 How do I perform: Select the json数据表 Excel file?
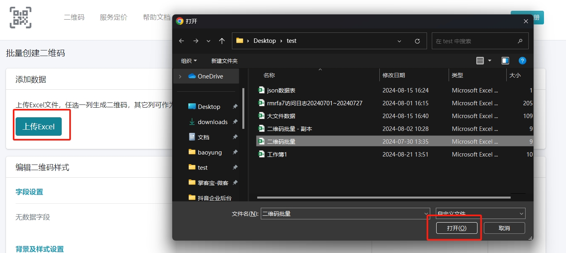(x=281, y=90)
